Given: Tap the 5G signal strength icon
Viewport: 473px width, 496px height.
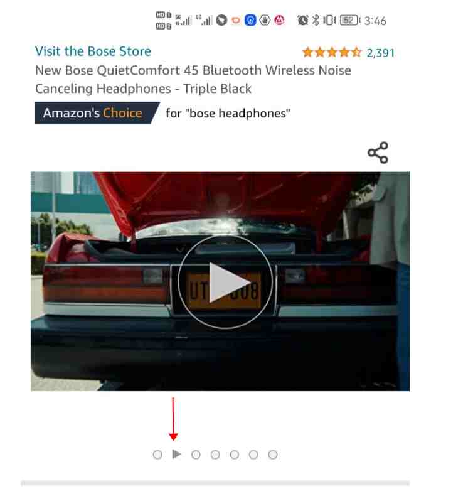Looking at the screenshot, I should (183, 20).
